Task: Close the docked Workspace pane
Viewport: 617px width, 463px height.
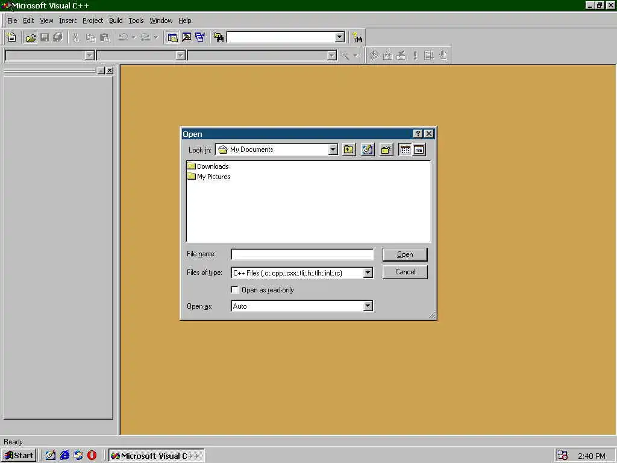Action: click(x=110, y=71)
